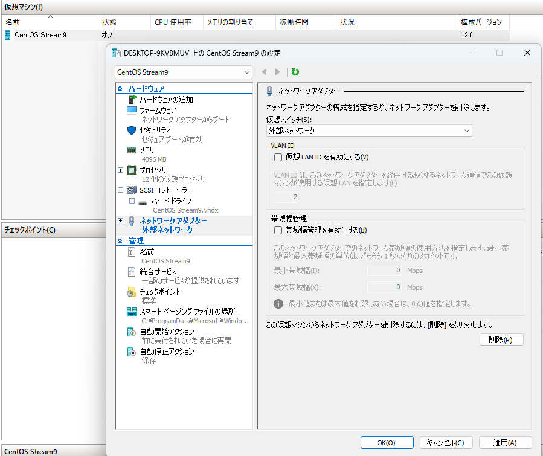This screenshot has width=543, height=456.
Task: Enable bandwidth management (帯域幅管理) checkbox
Action: pyautogui.click(x=278, y=230)
